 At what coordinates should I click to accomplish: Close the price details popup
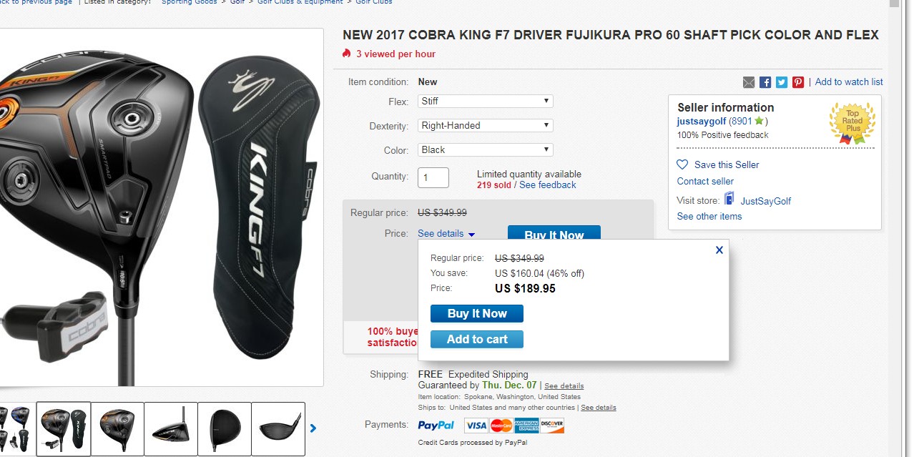(x=719, y=250)
